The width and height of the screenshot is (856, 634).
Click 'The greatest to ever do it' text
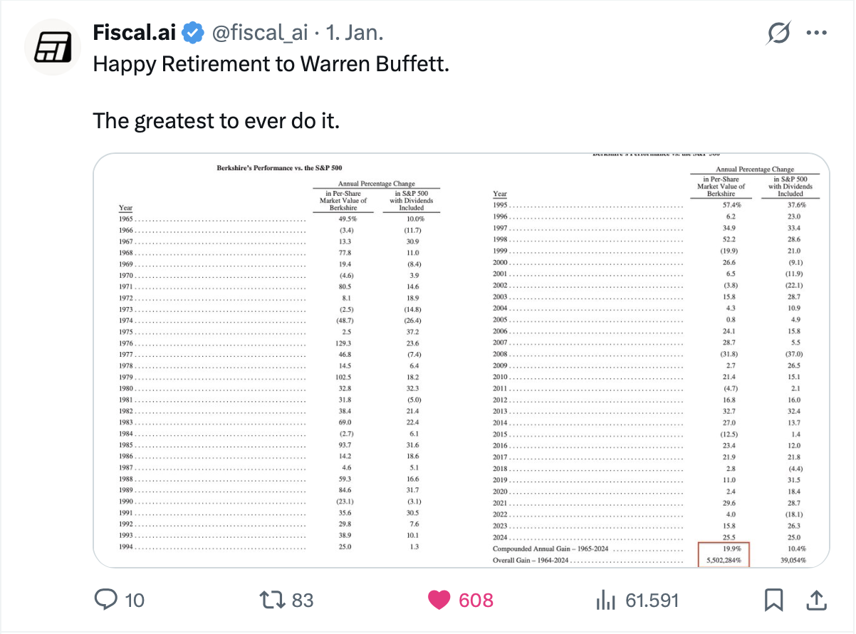pyautogui.click(x=216, y=120)
